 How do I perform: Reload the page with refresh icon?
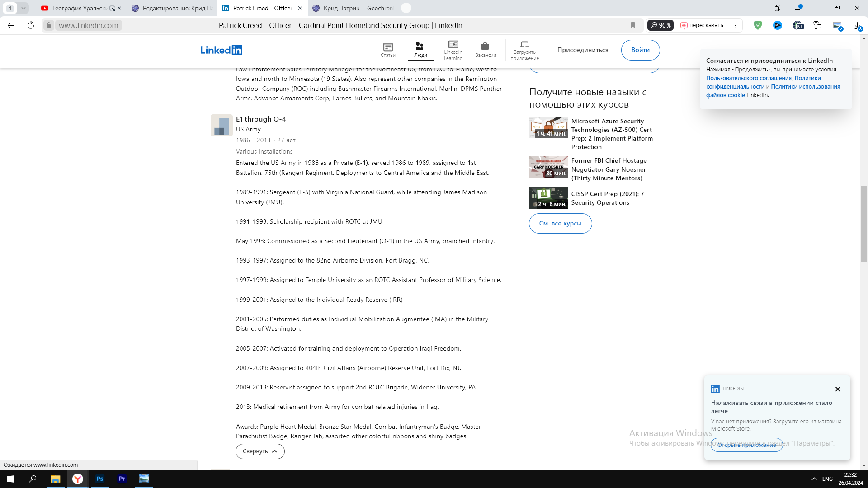tap(31, 25)
